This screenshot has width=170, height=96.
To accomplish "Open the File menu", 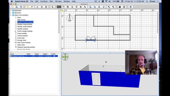I will [32, 1].
